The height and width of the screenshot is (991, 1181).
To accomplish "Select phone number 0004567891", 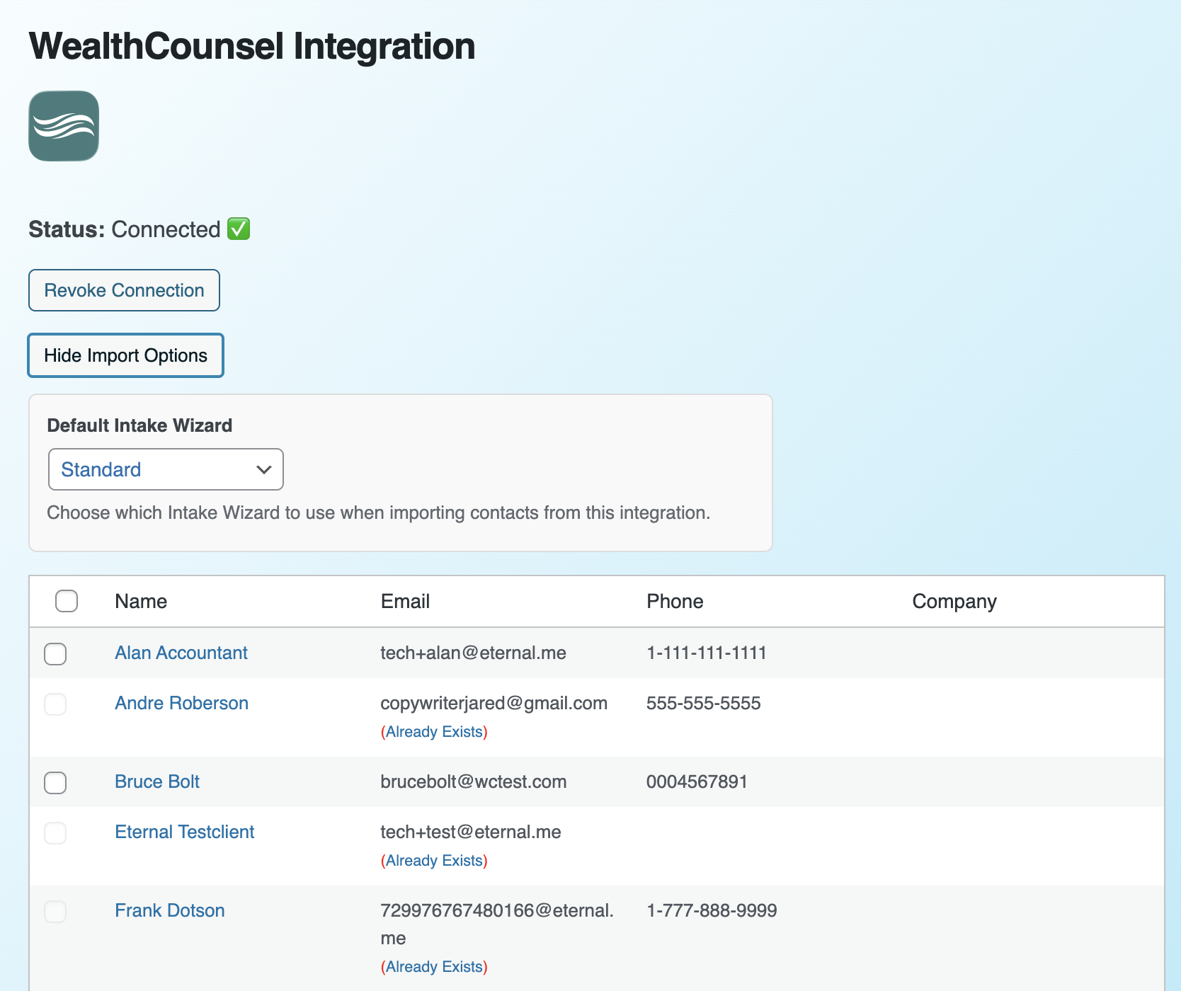I will 697,781.
